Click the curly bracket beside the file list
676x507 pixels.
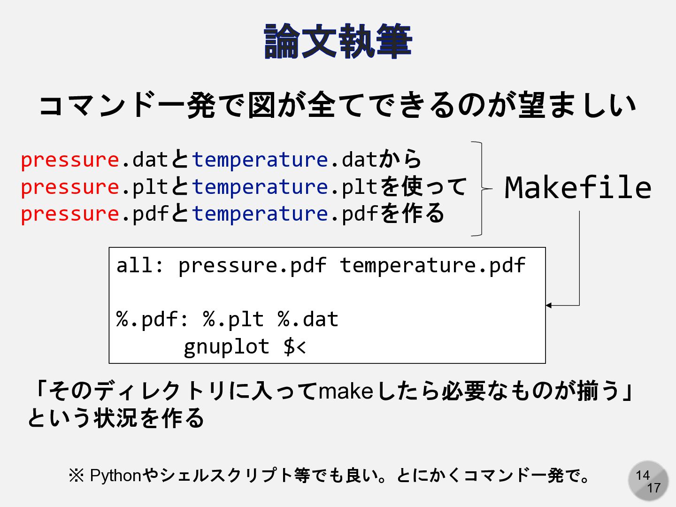tap(481, 188)
